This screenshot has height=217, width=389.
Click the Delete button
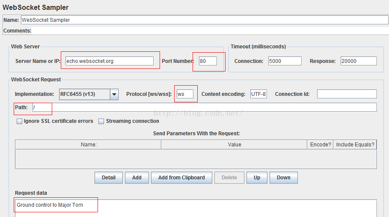(x=229, y=178)
